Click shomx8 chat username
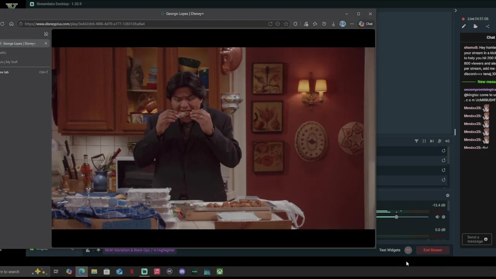This screenshot has width=496, height=279. click(x=471, y=48)
